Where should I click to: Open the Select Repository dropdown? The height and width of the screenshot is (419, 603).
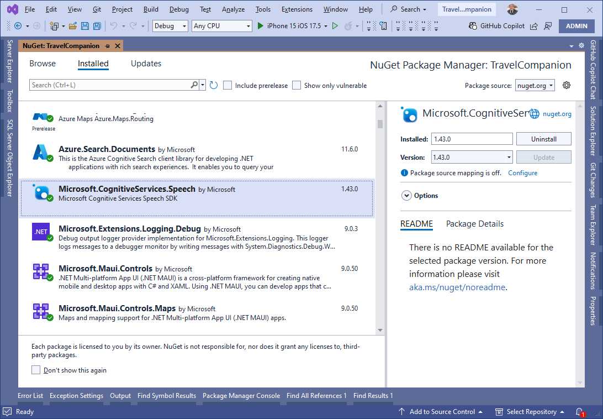tap(530, 412)
